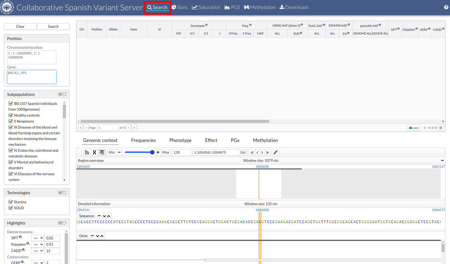450x264 pixels.
Task: Uncheck the Illumina technology
Action: click(x=11, y=202)
